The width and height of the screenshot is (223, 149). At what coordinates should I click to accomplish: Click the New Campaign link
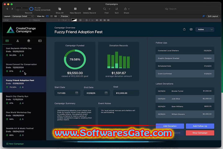point(15,144)
